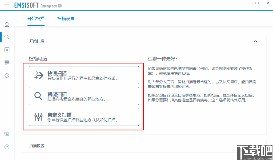The height and width of the screenshot is (160, 273).
Task: Click the custom scan sliders icon
Action: point(38,117)
